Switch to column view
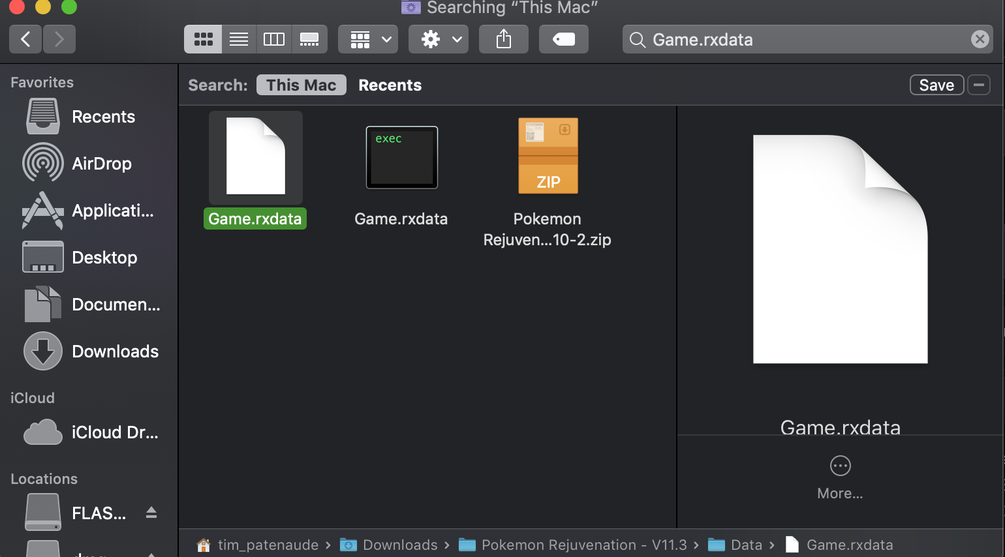 (274, 40)
